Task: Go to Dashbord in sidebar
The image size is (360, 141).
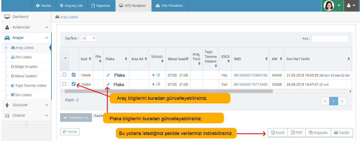Action: [26, 17]
